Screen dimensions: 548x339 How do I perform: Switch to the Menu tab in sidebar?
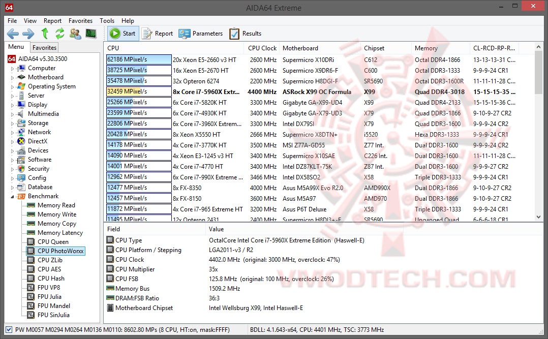[x=16, y=47]
